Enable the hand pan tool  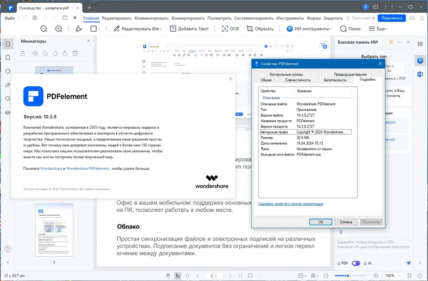click(x=168, y=276)
